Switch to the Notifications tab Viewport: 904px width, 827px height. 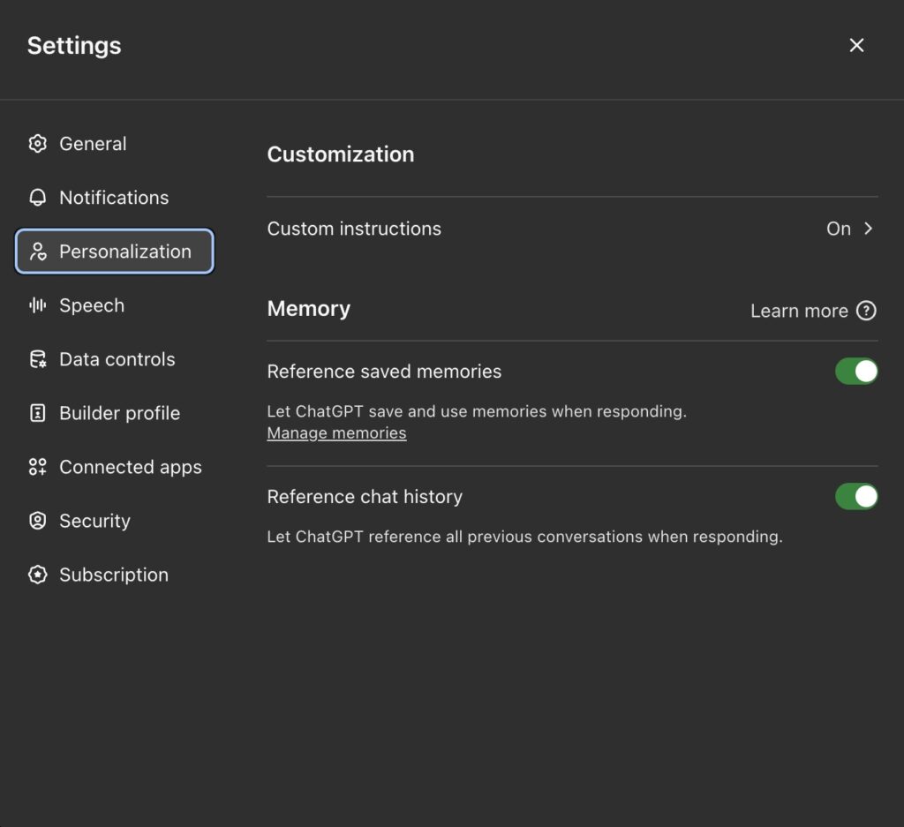(x=114, y=198)
